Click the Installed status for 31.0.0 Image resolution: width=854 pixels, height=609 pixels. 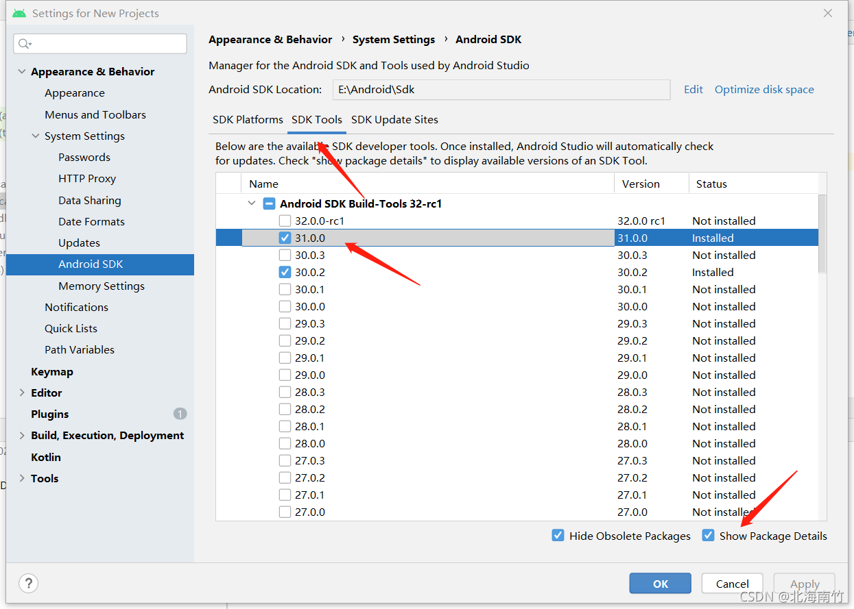click(x=713, y=238)
